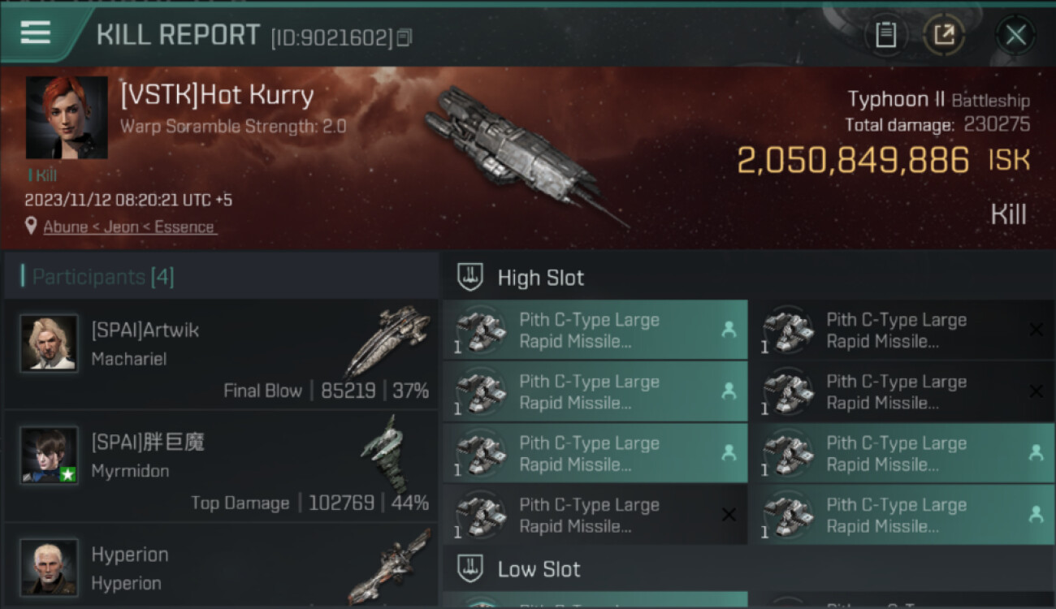Open the clipboard notes icon
This screenshot has width=1056, height=609.
[x=885, y=35]
